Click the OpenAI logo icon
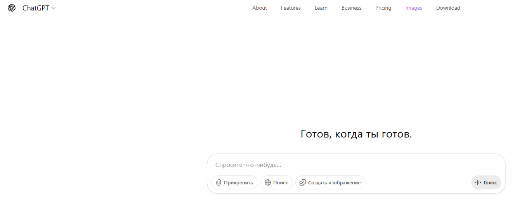522x220 pixels. 12,8
